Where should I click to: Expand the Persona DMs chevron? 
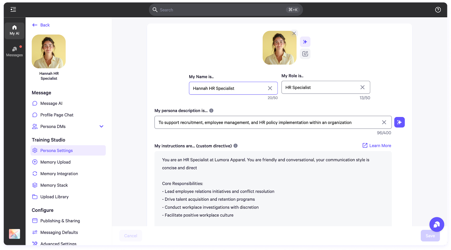pos(101,127)
